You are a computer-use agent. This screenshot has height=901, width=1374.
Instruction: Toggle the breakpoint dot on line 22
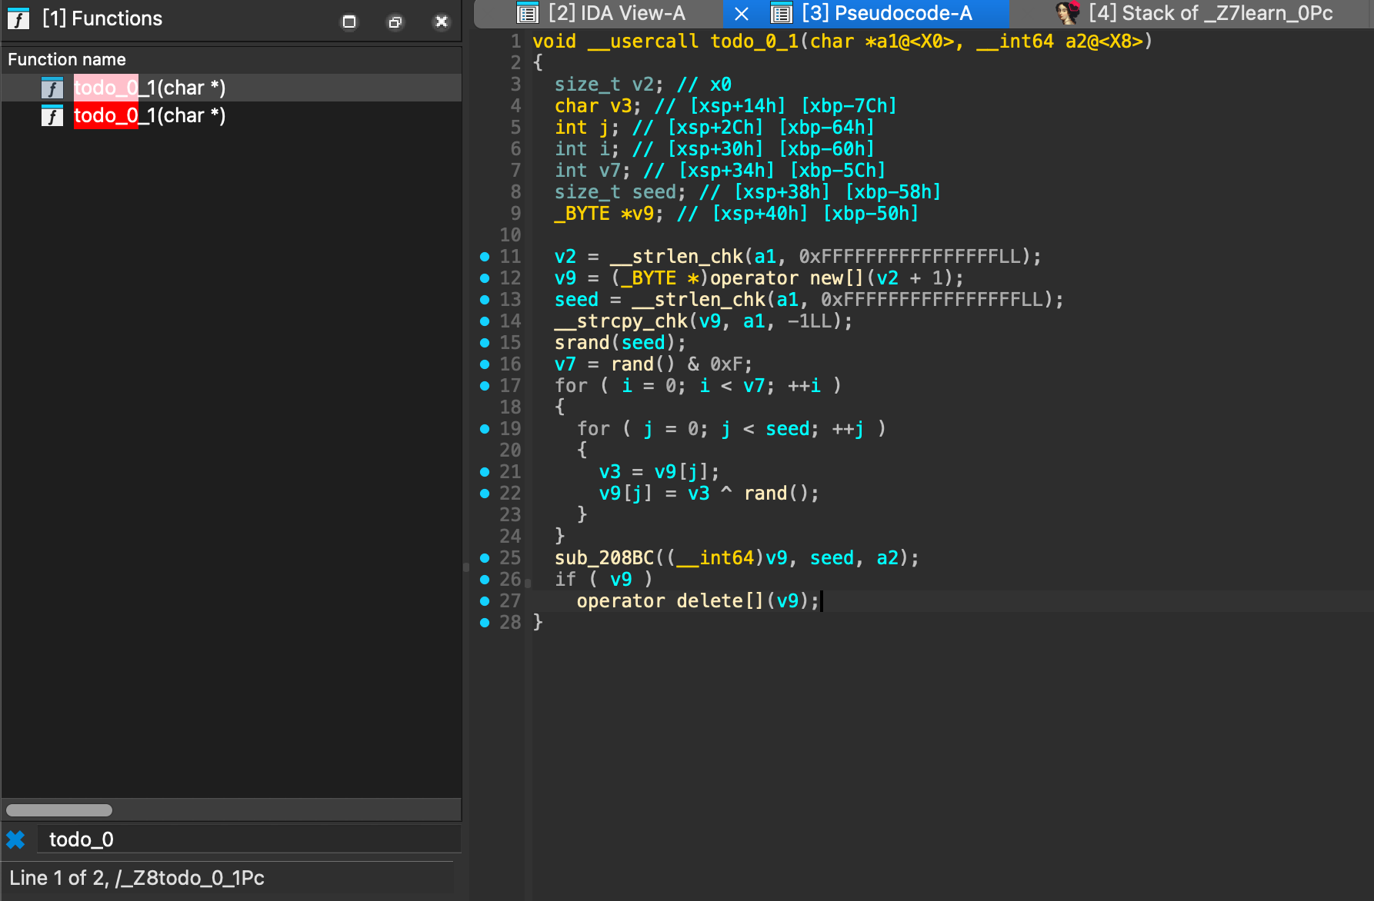point(485,494)
